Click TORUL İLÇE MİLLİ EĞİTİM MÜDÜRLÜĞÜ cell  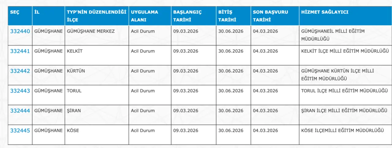pyautogui.click(x=345, y=91)
